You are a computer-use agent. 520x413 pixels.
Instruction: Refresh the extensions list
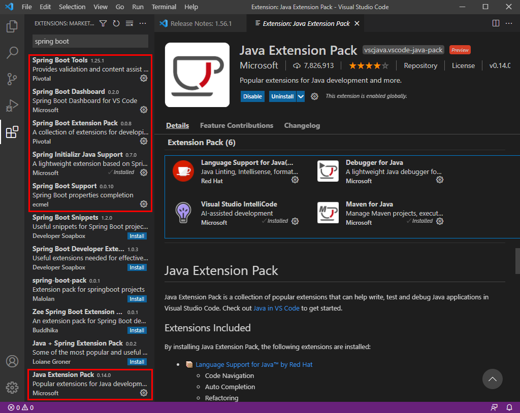point(116,23)
